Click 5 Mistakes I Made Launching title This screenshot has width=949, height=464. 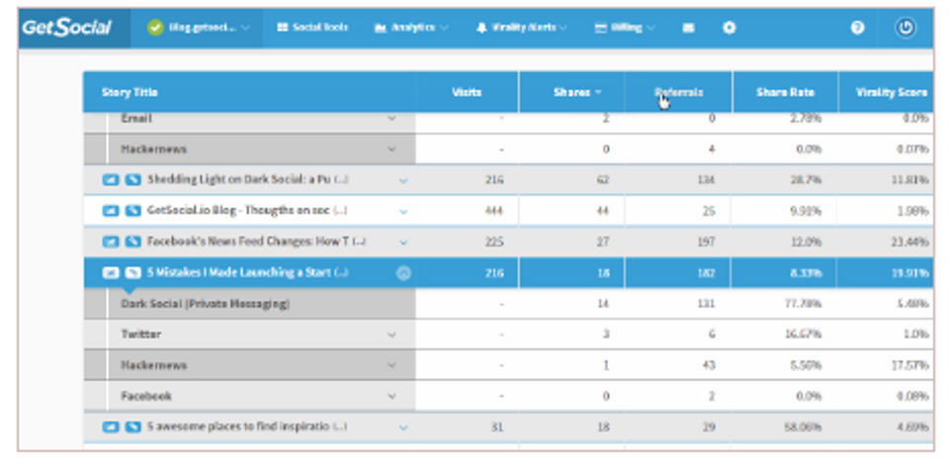click(x=247, y=273)
